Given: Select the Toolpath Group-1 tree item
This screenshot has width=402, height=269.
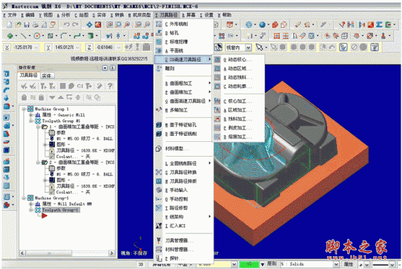Looking at the screenshot, I should (60, 210).
